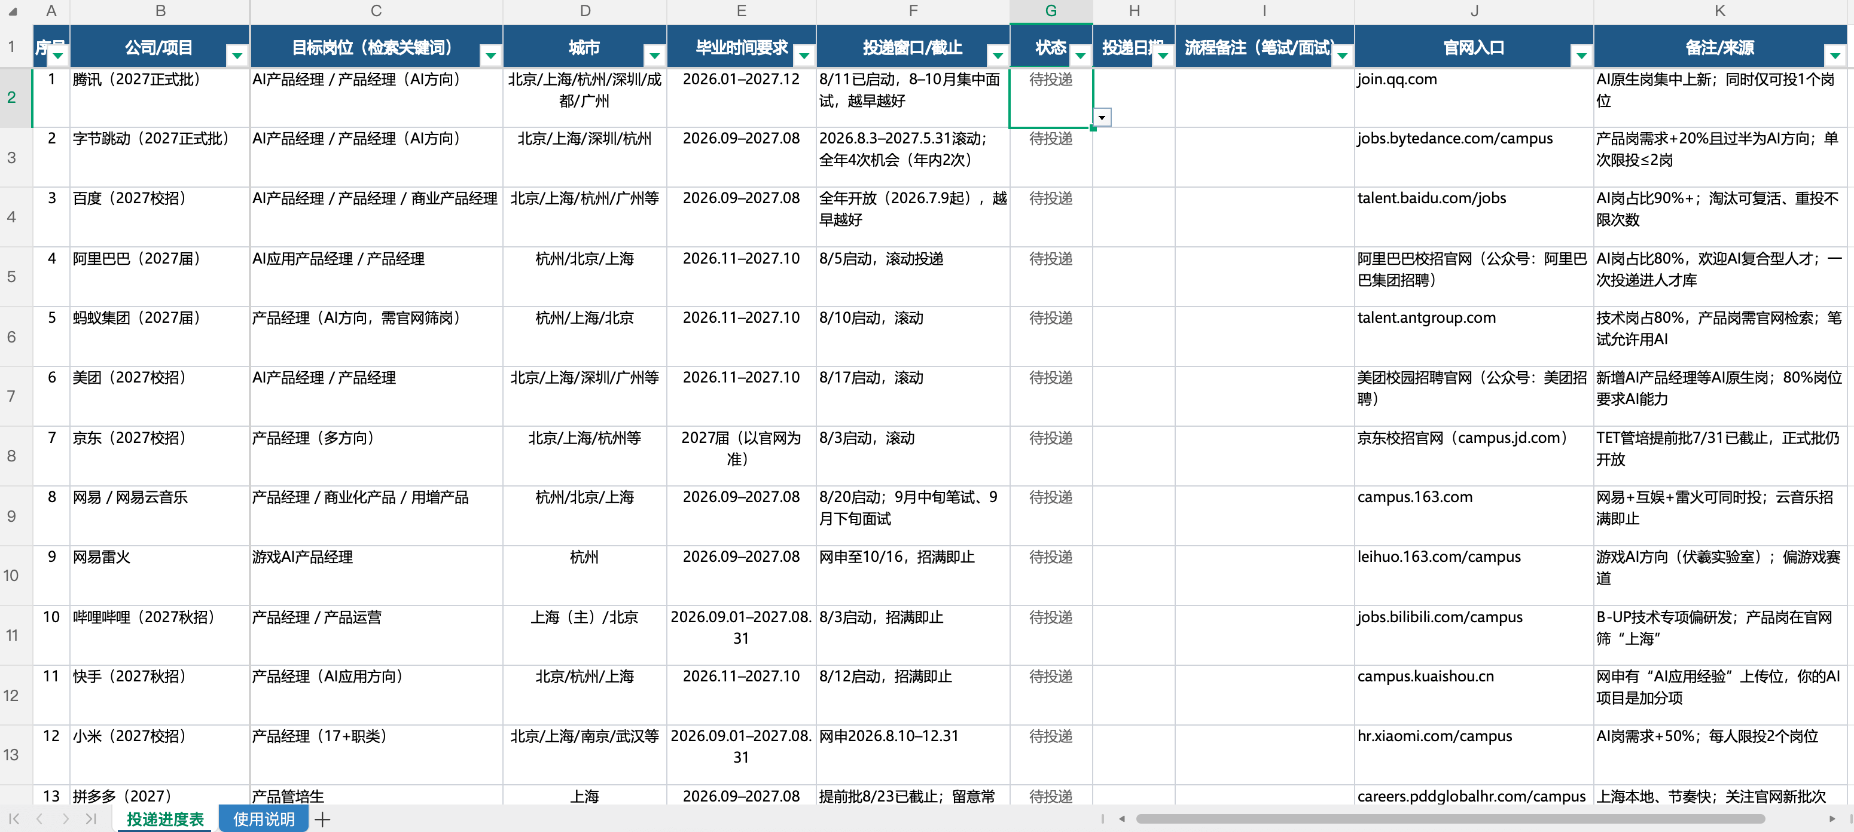Screen dimensions: 1854x832
Task: Click the horizontal scrollbar thumb
Action: click(x=1450, y=819)
